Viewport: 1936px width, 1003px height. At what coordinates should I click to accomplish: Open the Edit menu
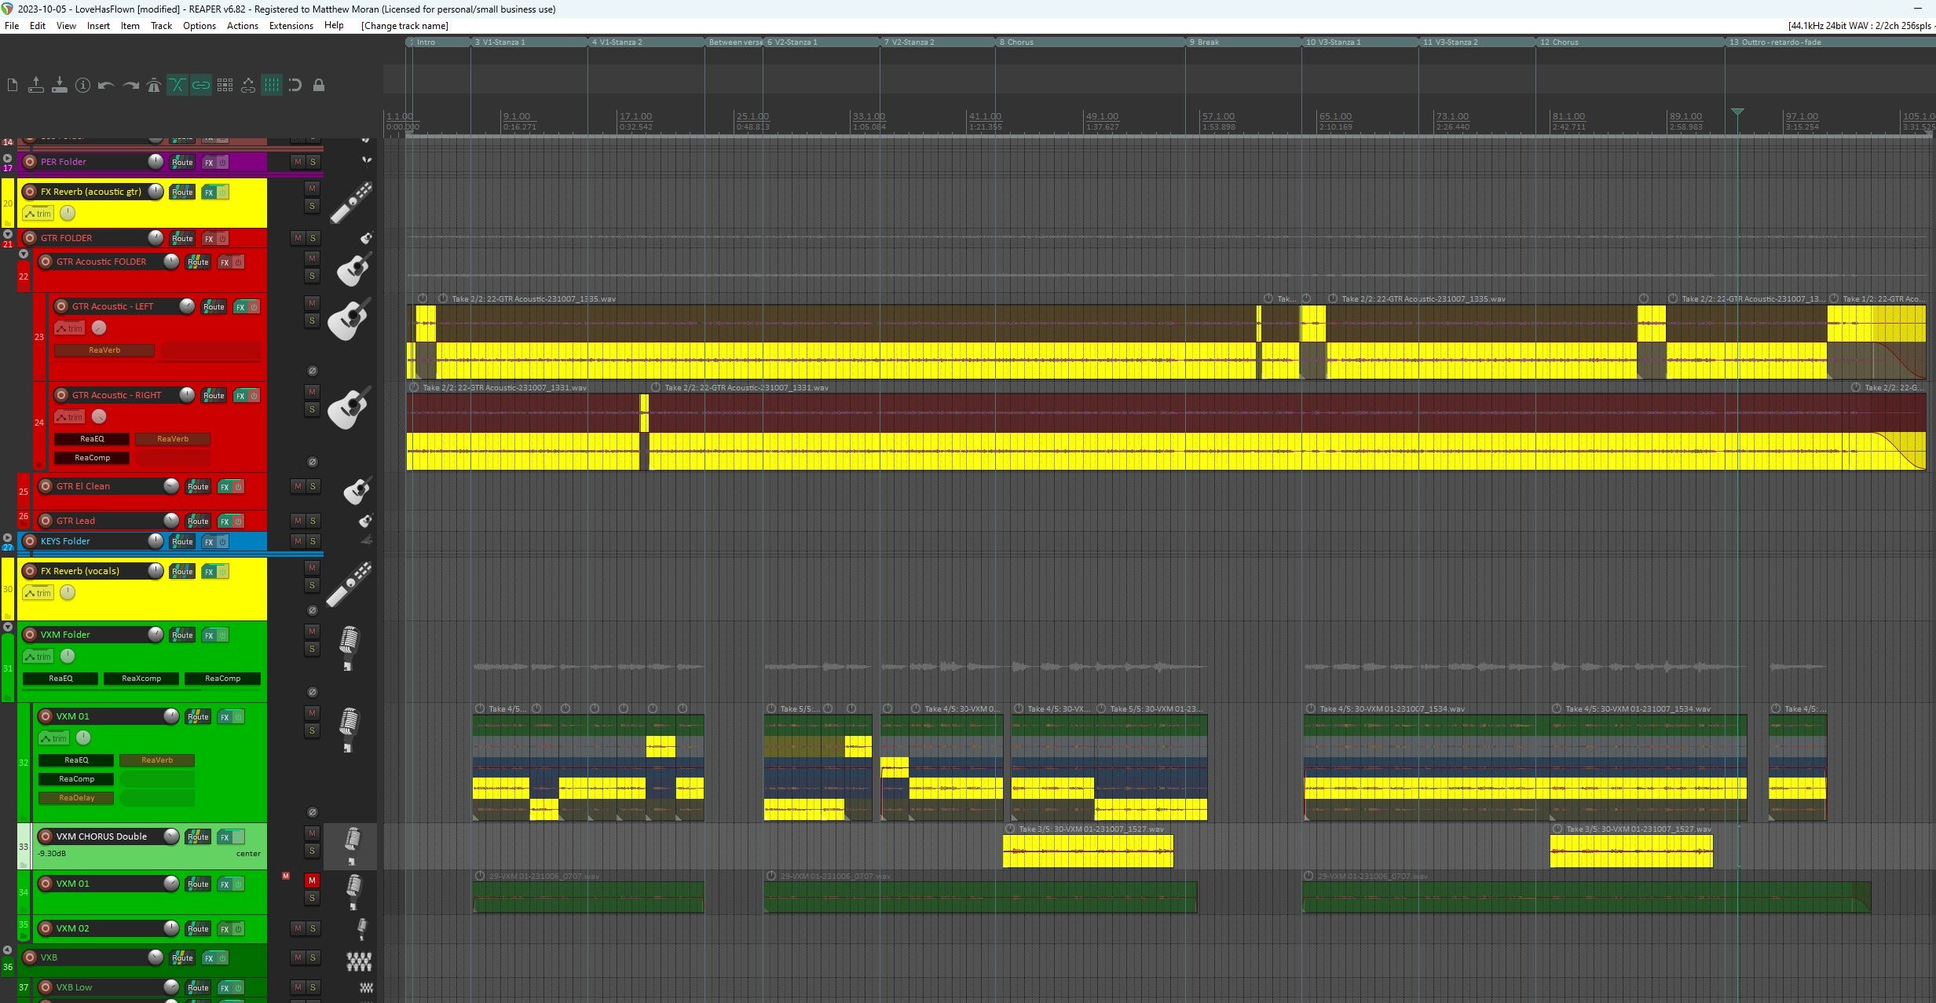38,25
